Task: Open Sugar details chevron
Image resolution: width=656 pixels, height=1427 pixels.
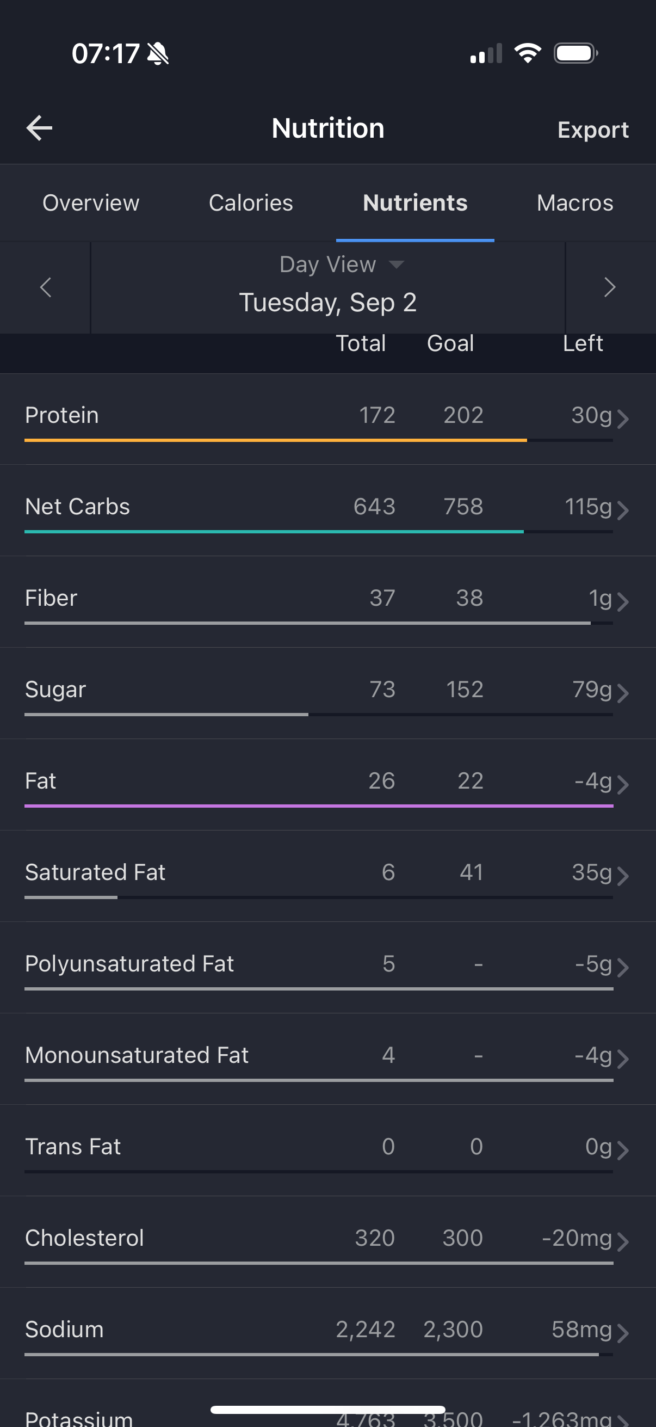Action: 623,693
